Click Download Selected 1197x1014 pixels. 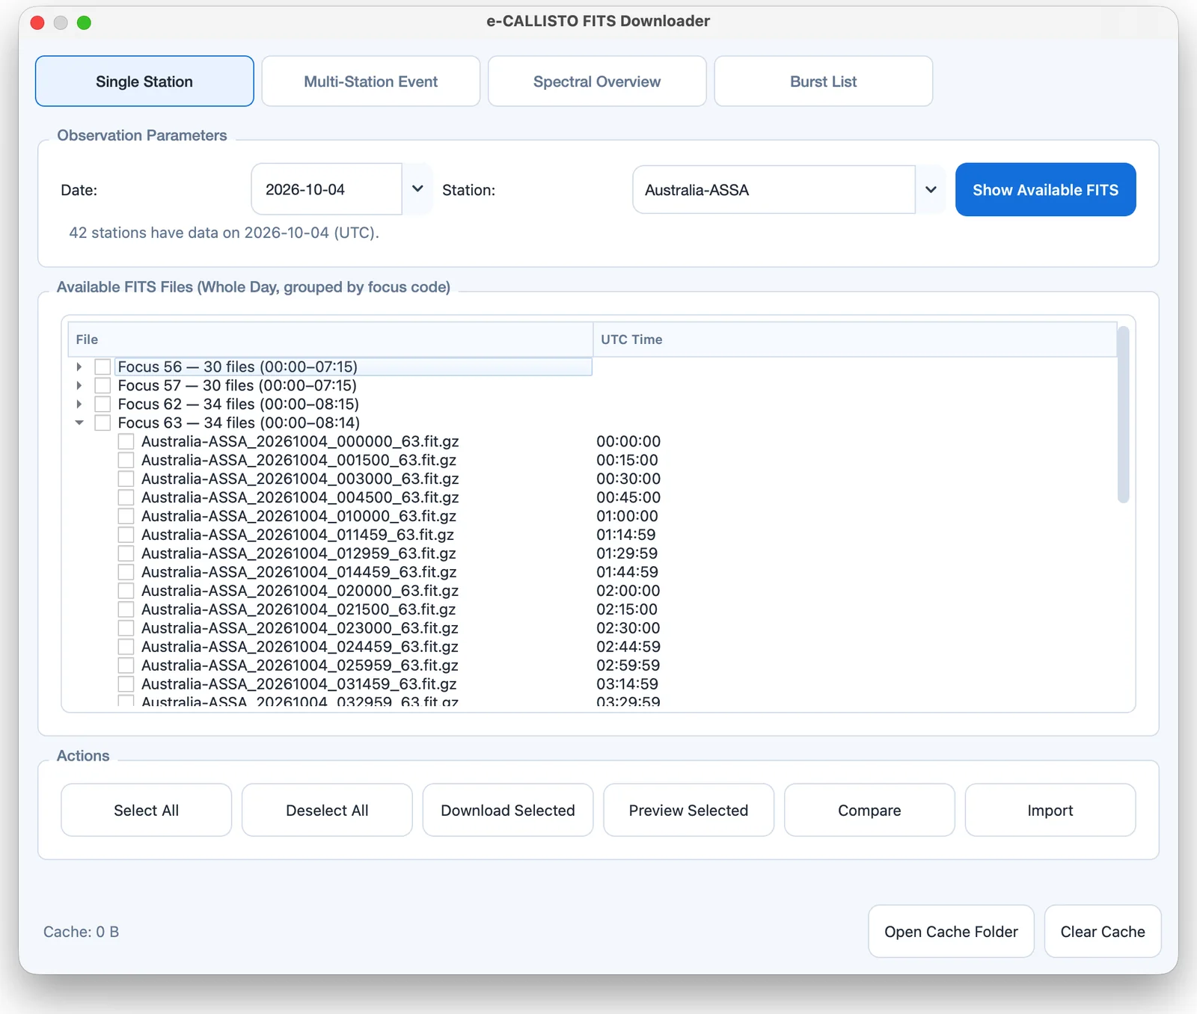click(x=508, y=811)
